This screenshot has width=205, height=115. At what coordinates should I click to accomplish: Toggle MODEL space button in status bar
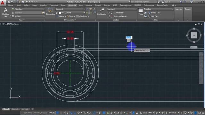[x=52, y=113]
